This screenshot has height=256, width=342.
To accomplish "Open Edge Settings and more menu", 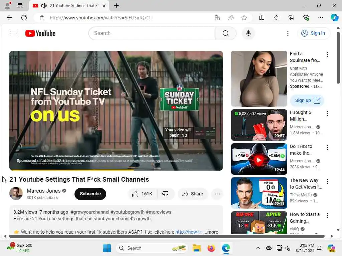I will click(x=320, y=18).
